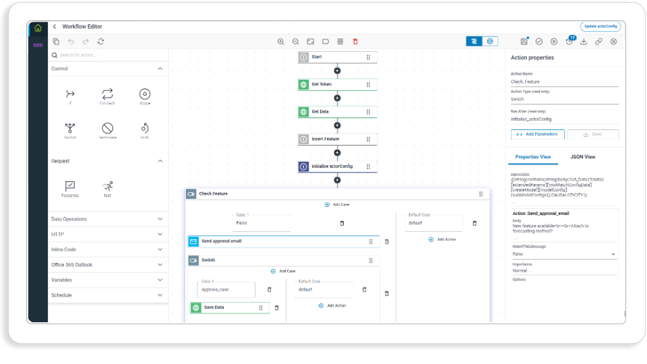The height and width of the screenshot is (364, 647).
Task: Open the HideHTMLMessage dropdown
Action: click(563, 254)
